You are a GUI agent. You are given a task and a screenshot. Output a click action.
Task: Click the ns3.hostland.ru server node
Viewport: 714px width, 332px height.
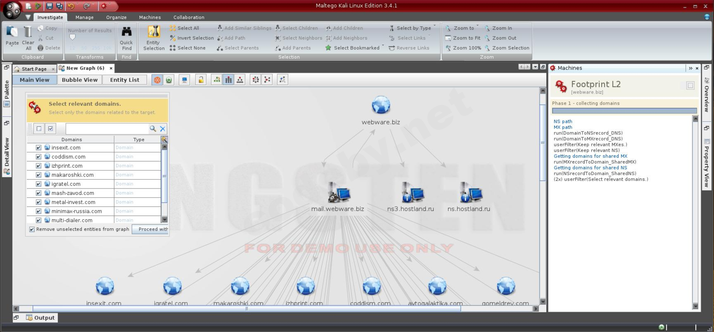412,193
